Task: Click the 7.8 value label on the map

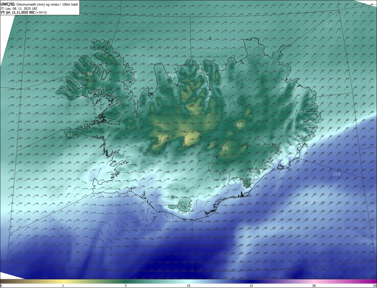Action: [82, 97]
